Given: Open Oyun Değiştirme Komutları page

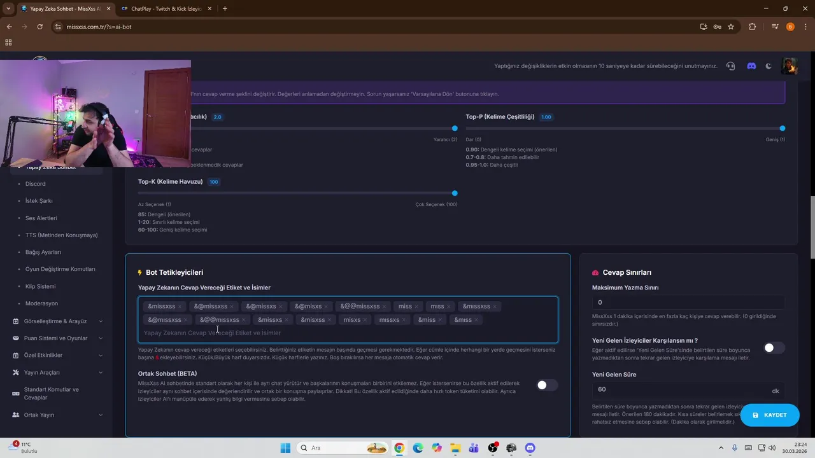Looking at the screenshot, I should click(60, 269).
